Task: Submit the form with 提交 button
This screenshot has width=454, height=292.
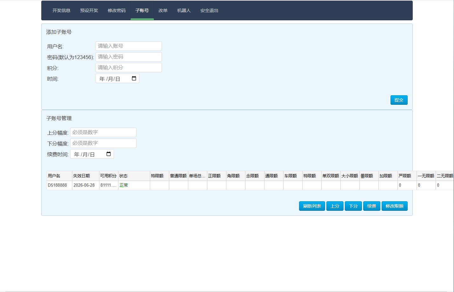Action: (x=399, y=100)
